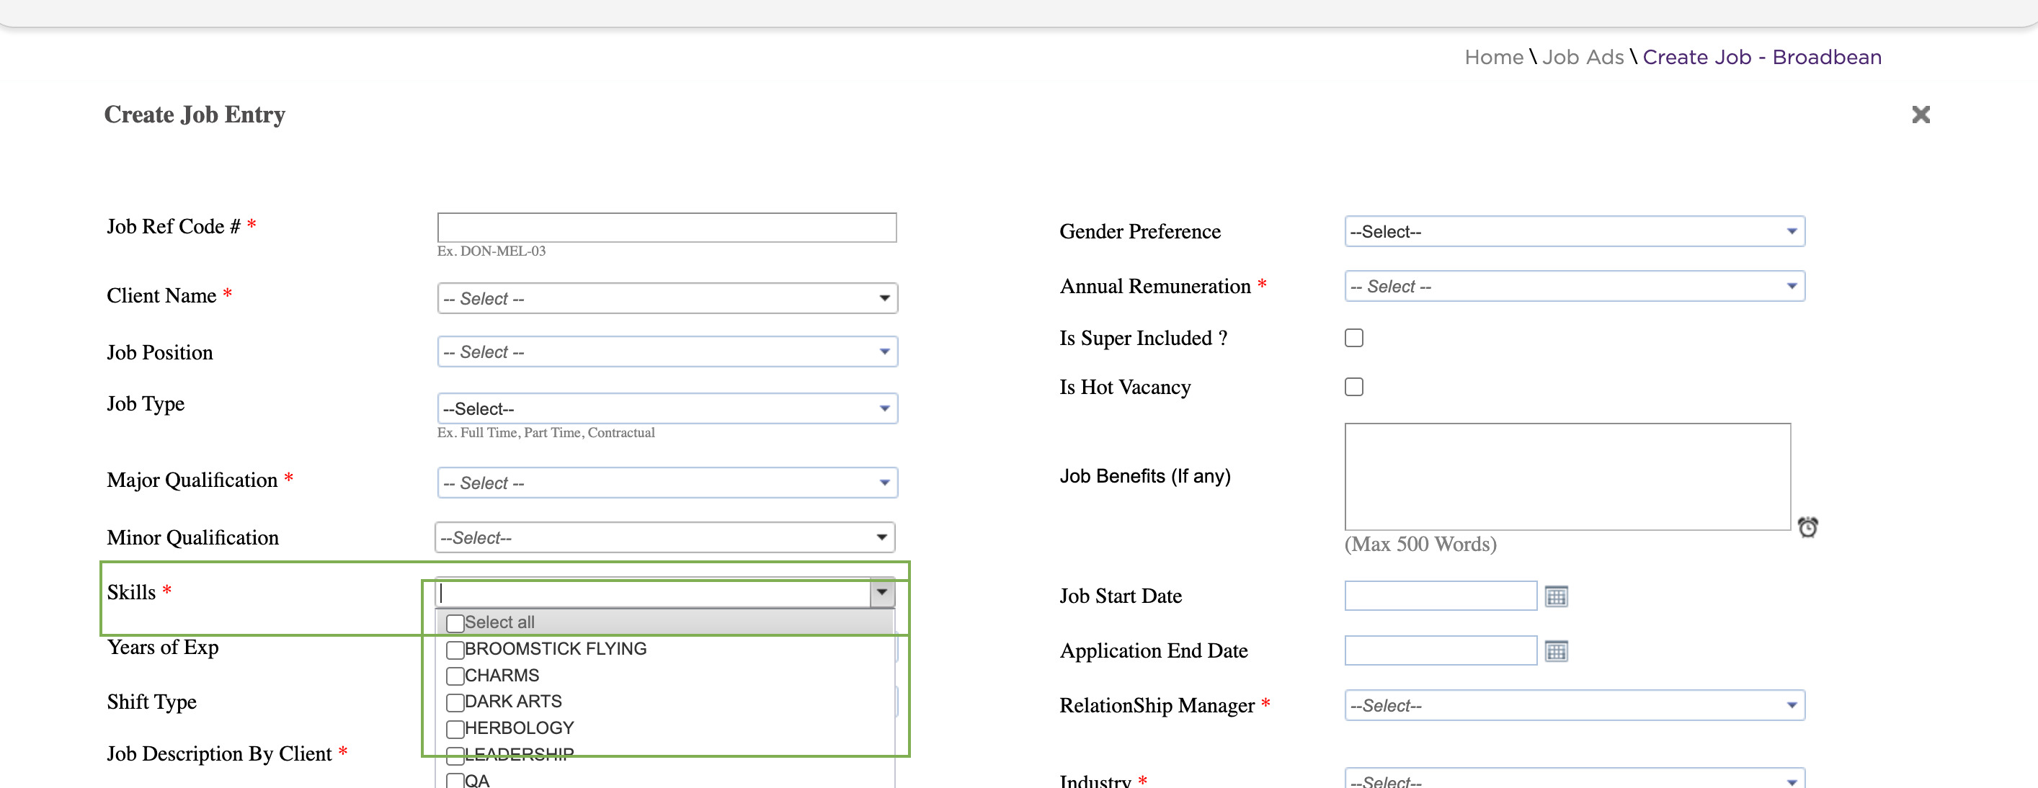The height and width of the screenshot is (788, 2038).
Task: Open the Job Start Date calendar picker
Action: pos(1555,596)
